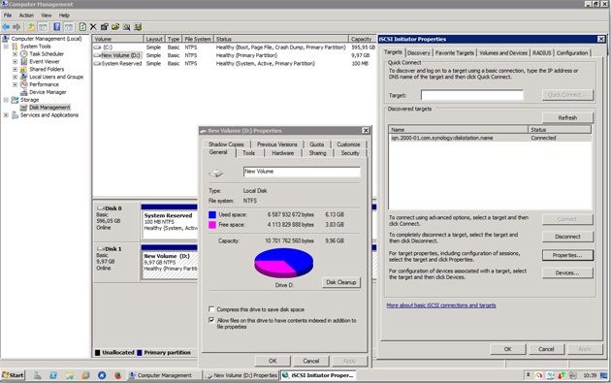Click the Disk Cleanup button
Screen dimensions: 611x383
click(x=341, y=282)
